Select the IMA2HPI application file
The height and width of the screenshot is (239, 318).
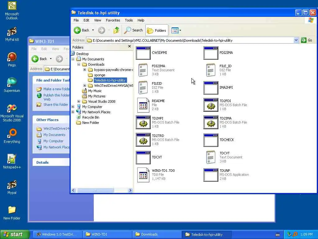click(x=218, y=87)
